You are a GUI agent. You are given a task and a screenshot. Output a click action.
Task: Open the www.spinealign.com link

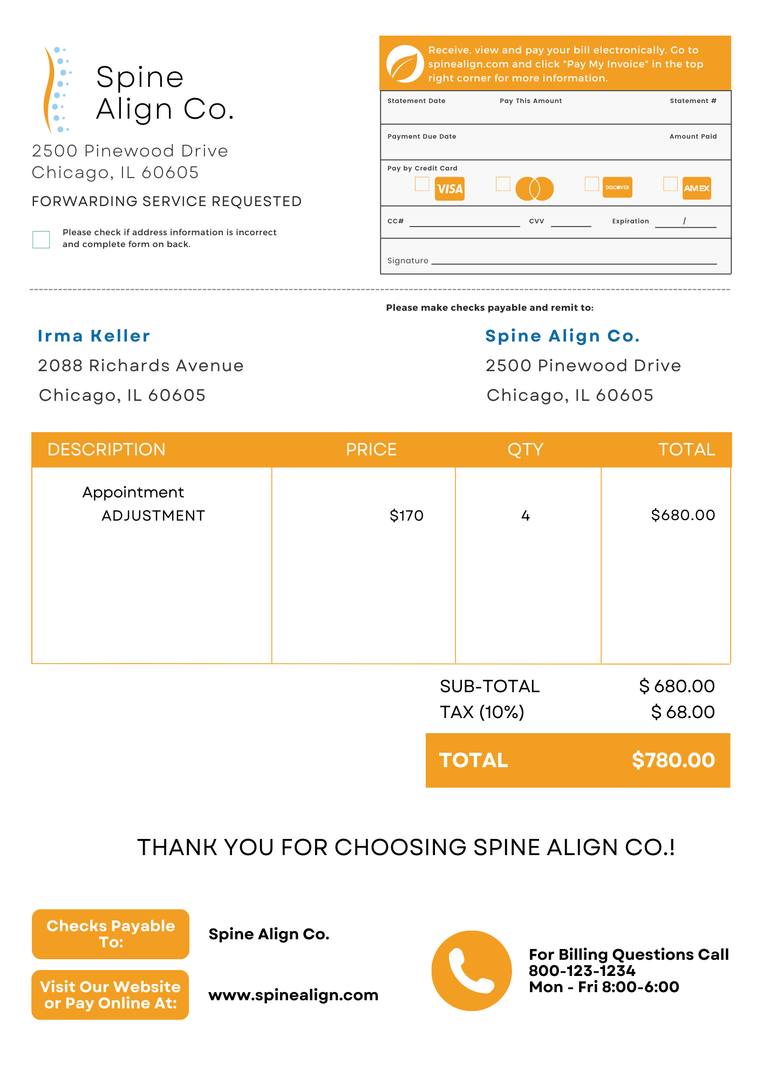click(x=294, y=995)
